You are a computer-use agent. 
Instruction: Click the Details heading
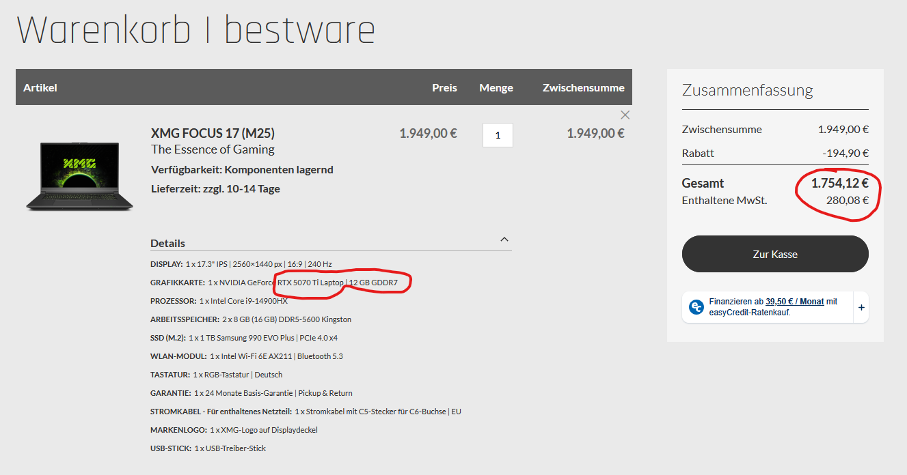tap(167, 243)
